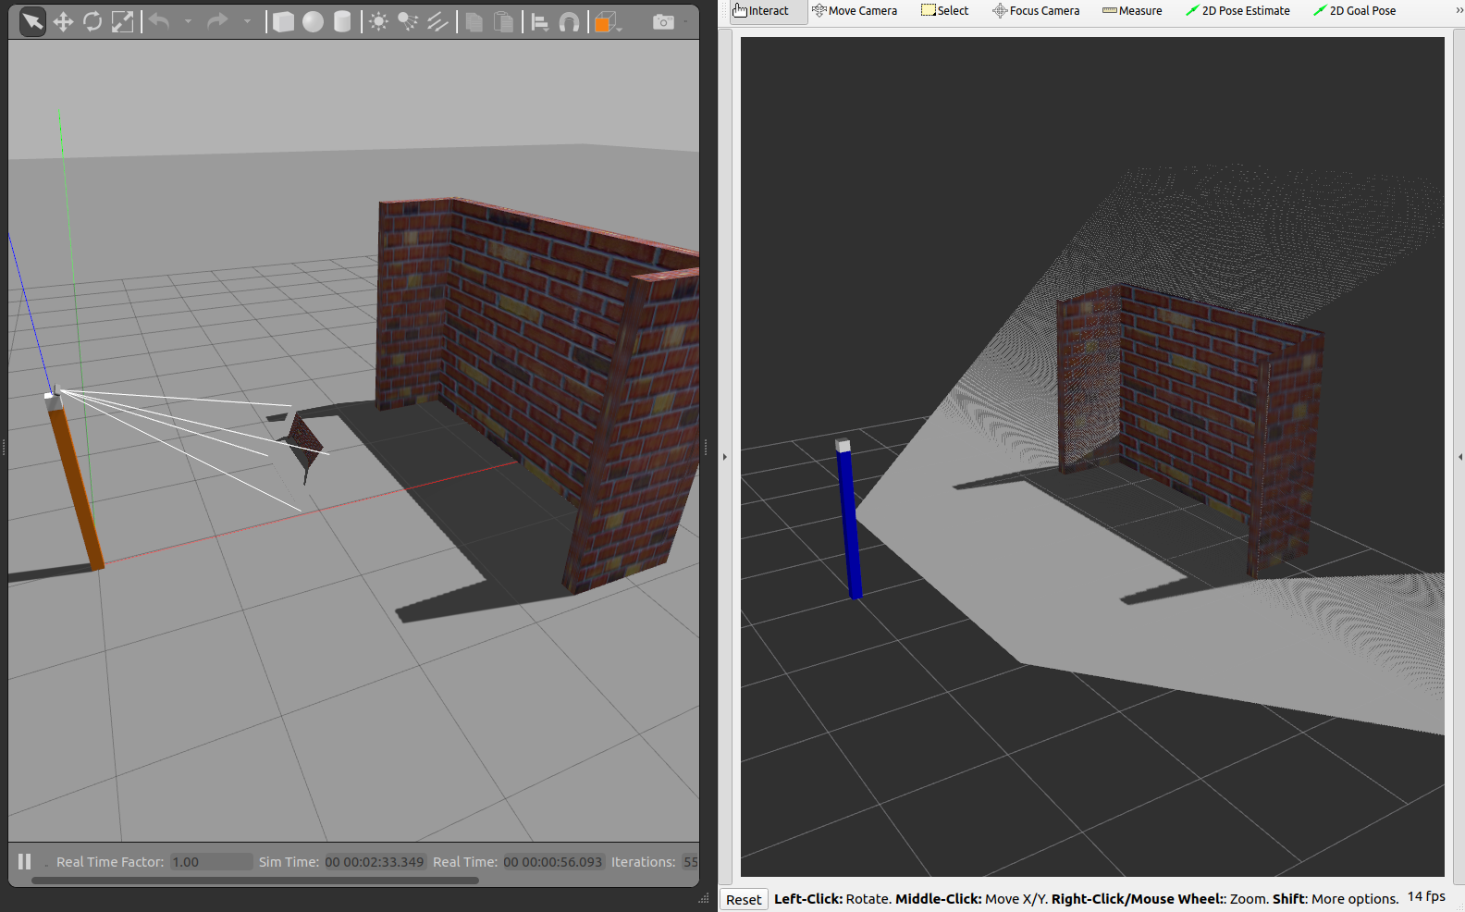1465x912 pixels.
Task: Click the Gazebo paste icon
Action: click(504, 21)
